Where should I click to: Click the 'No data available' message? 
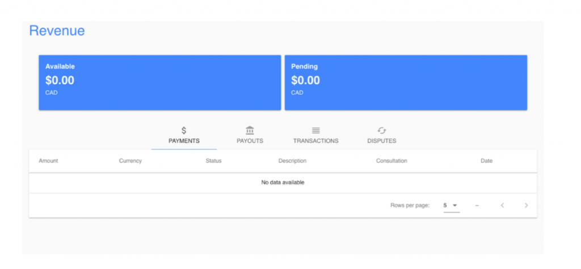point(283,182)
